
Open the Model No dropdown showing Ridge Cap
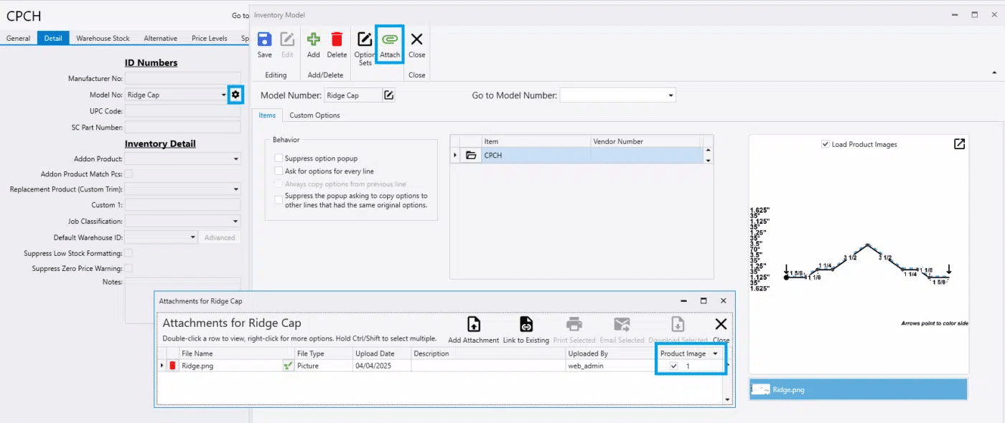(x=224, y=95)
